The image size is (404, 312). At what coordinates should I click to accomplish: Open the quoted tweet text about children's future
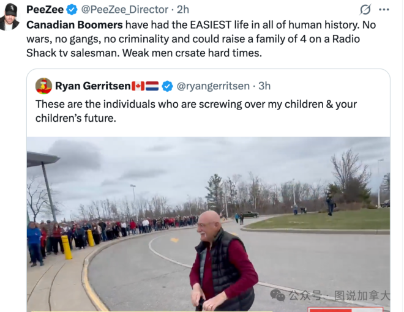coord(196,111)
